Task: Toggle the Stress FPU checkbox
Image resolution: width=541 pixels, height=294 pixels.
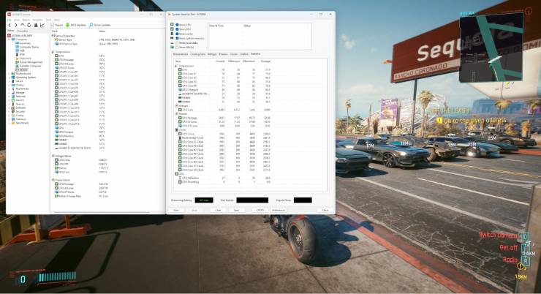Action: coord(178,29)
